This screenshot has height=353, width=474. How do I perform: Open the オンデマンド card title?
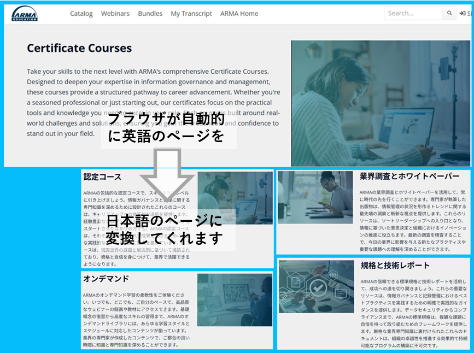(106, 278)
